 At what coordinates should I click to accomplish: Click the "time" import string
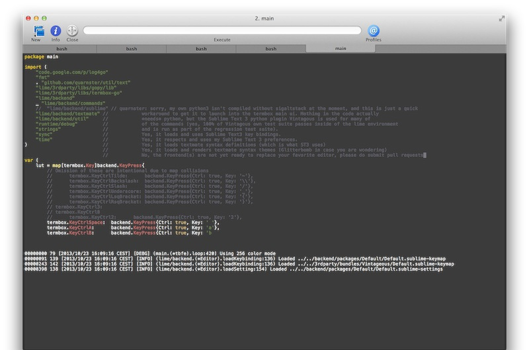tap(44, 140)
